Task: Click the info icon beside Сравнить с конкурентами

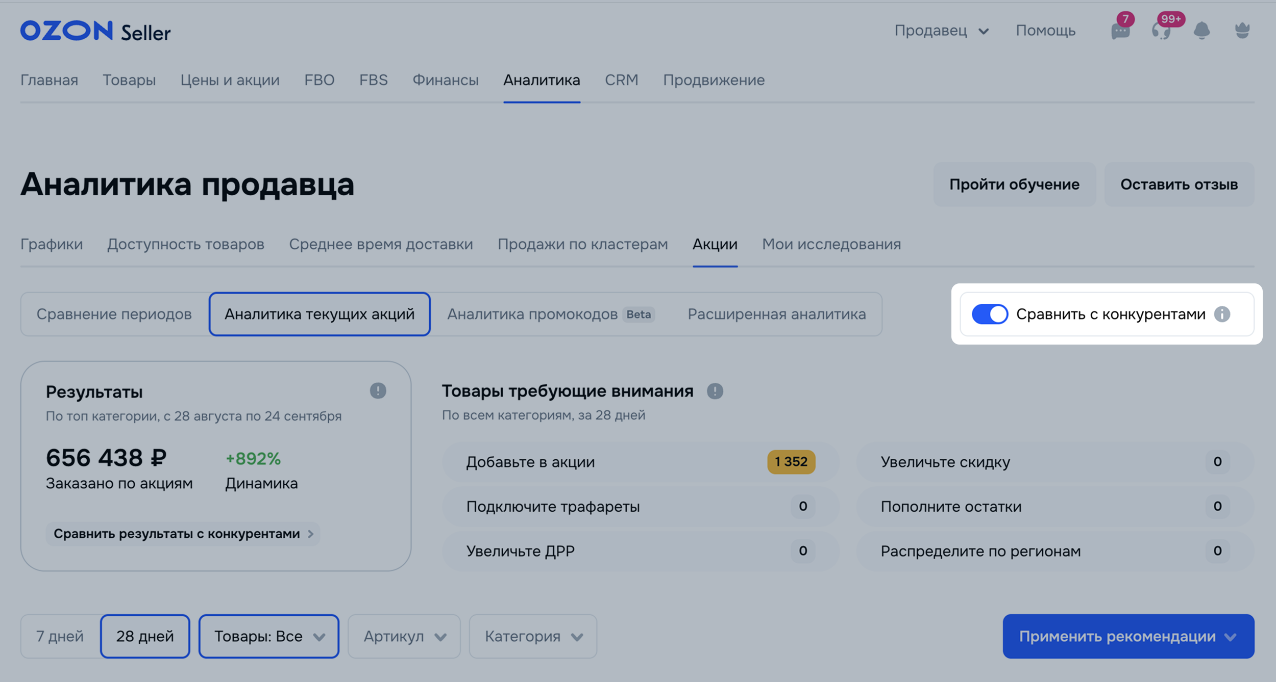Action: (x=1222, y=314)
